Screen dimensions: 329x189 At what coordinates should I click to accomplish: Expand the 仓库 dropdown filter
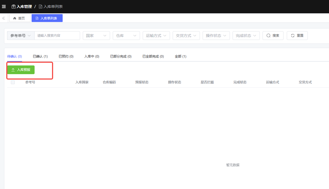click(x=126, y=36)
